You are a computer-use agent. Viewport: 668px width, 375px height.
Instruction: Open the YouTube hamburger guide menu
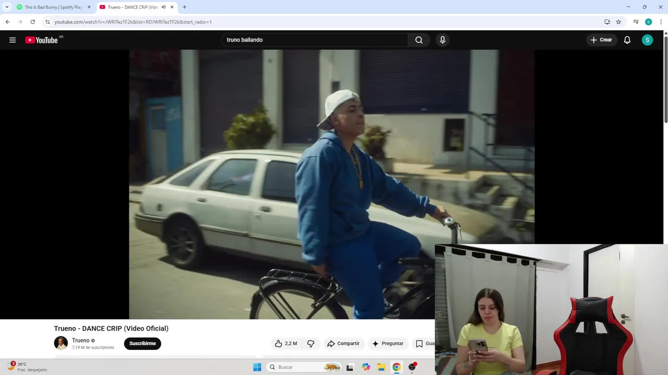tap(13, 40)
